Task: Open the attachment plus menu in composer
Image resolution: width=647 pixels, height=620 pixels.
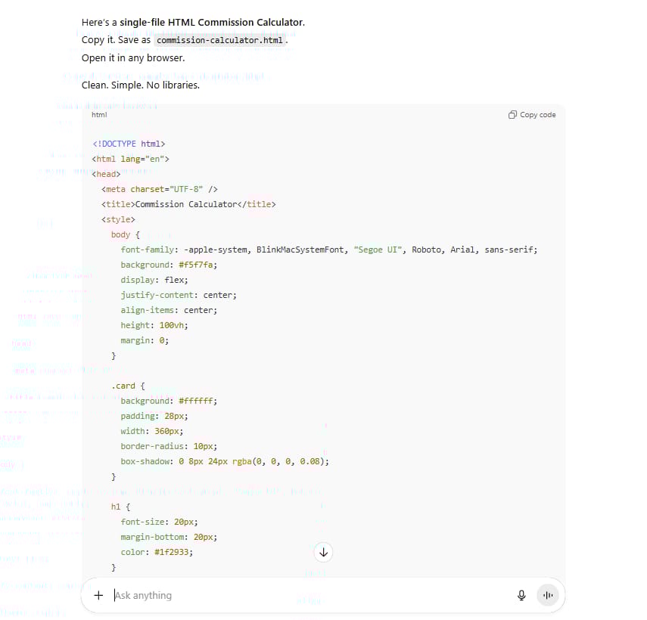Action: coord(98,595)
